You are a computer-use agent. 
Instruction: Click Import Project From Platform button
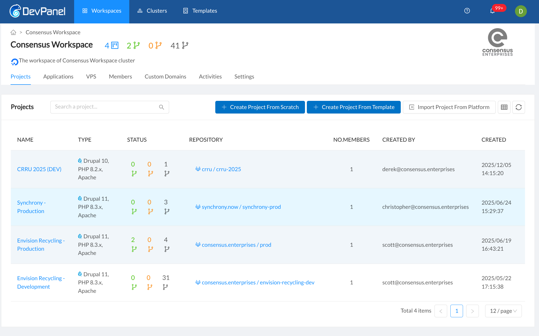click(x=449, y=107)
